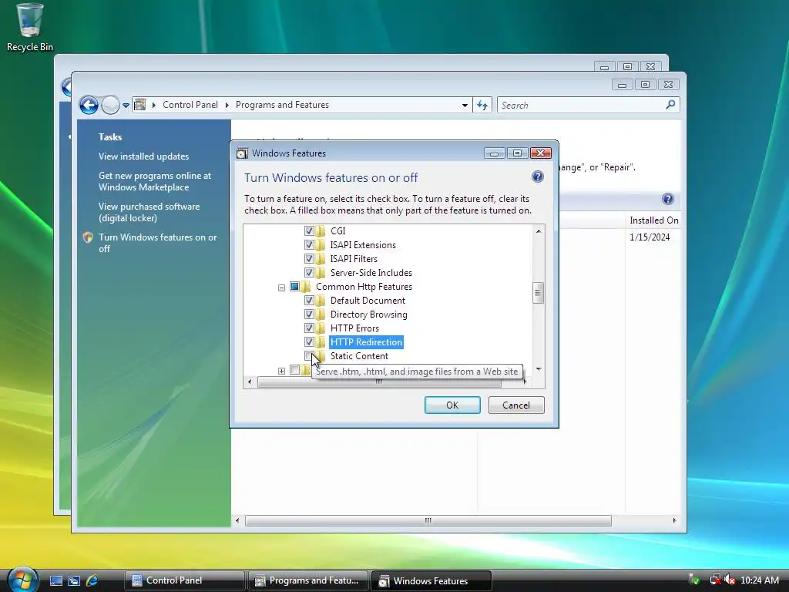
Task: Click the Back navigation arrow button
Action: 89,105
